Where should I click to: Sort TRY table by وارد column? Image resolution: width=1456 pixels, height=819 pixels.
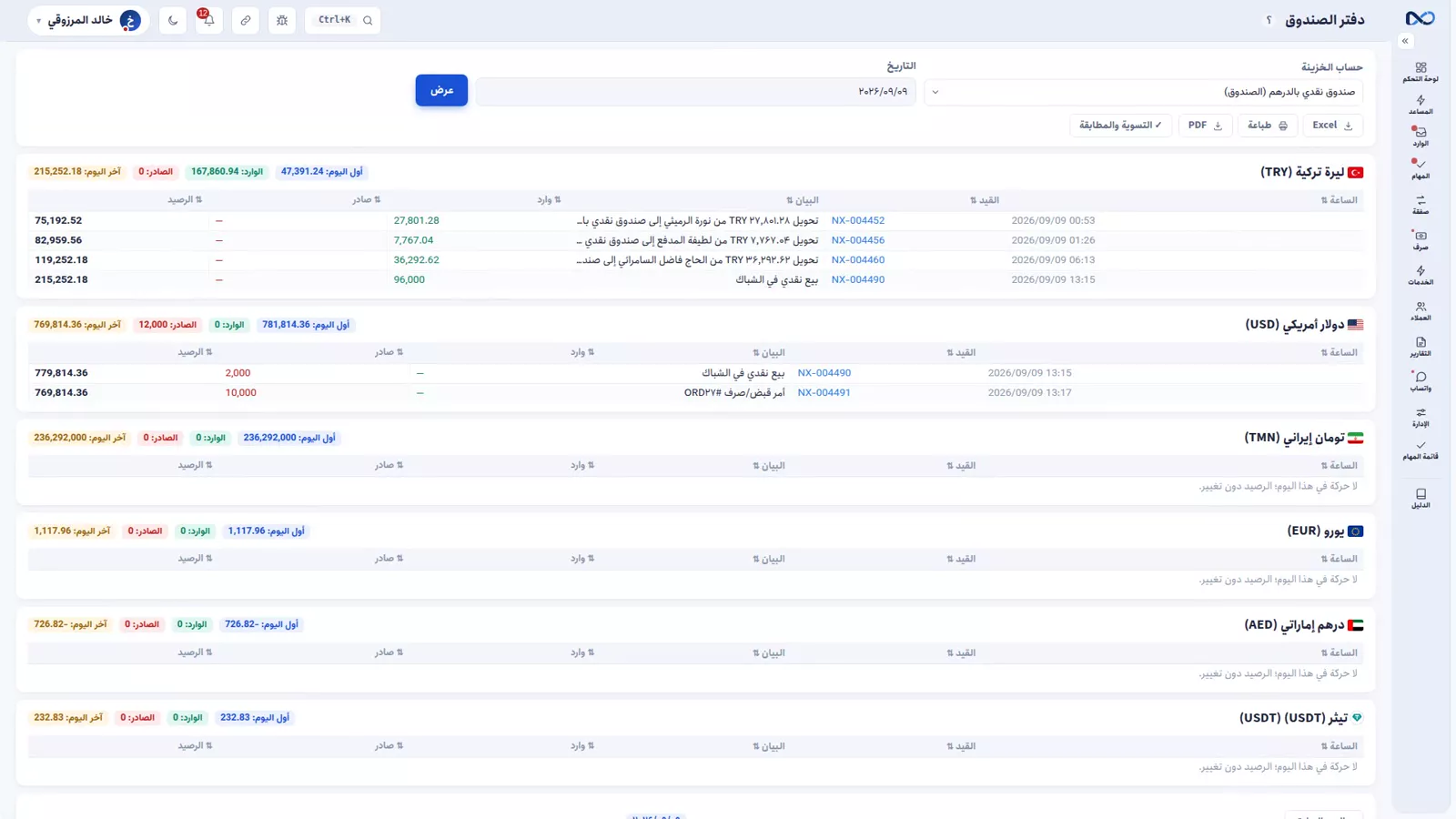pos(549,200)
